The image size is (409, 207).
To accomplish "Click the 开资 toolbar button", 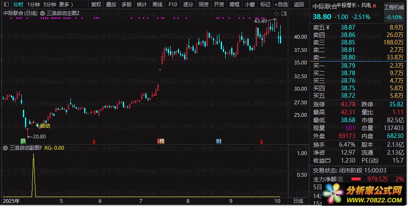I will 219,5.
